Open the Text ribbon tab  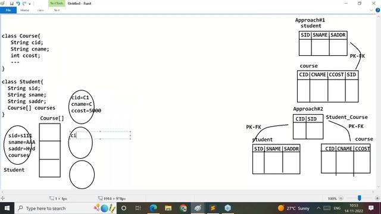(57, 10)
